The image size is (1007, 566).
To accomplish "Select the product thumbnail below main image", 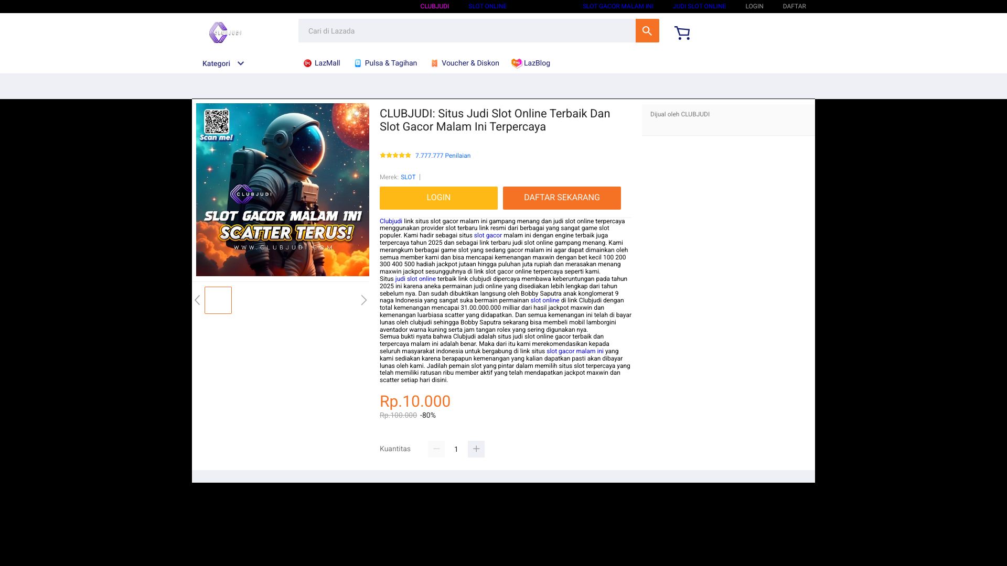I will tap(218, 300).
